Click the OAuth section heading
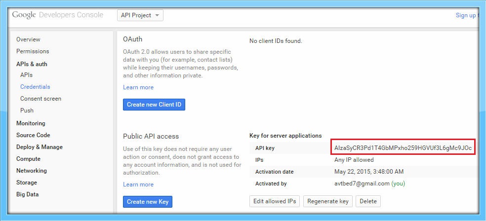This screenshot has width=486, height=221. point(133,39)
